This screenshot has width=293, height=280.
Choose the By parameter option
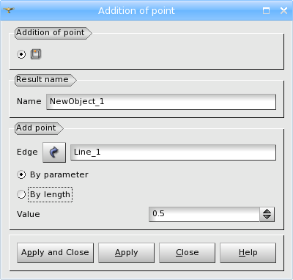tap(53, 174)
